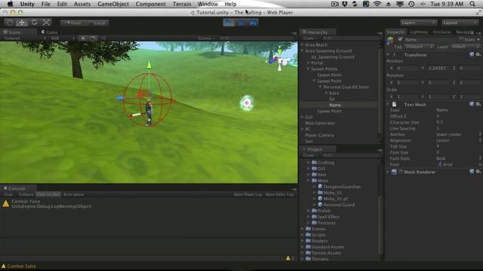Viewport: 483px width, 271px height.
Task: Open the Gizmos dropdown in scene view
Action: click(x=206, y=38)
